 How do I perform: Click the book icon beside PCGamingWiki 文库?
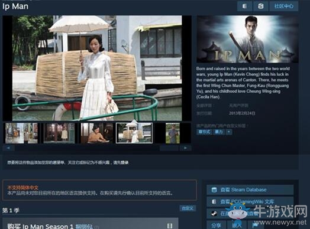tap(214, 202)
